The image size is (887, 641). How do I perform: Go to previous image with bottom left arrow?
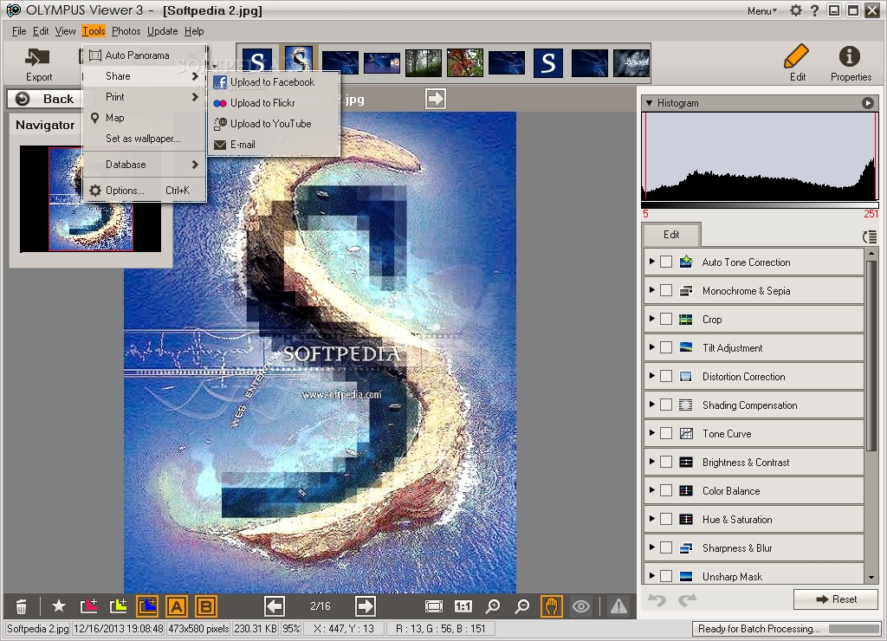[x=275, y=606]
